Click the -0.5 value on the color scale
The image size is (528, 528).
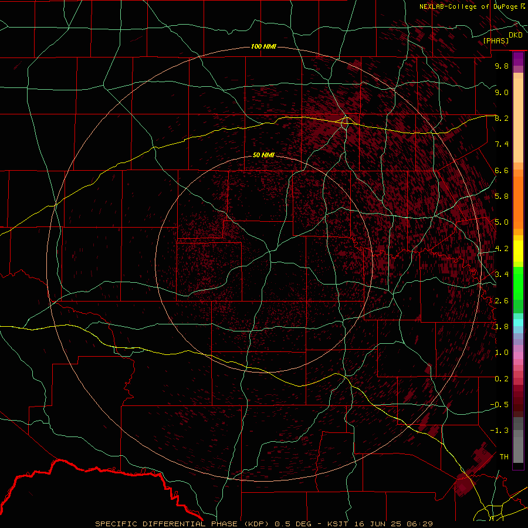click(499, 404)
